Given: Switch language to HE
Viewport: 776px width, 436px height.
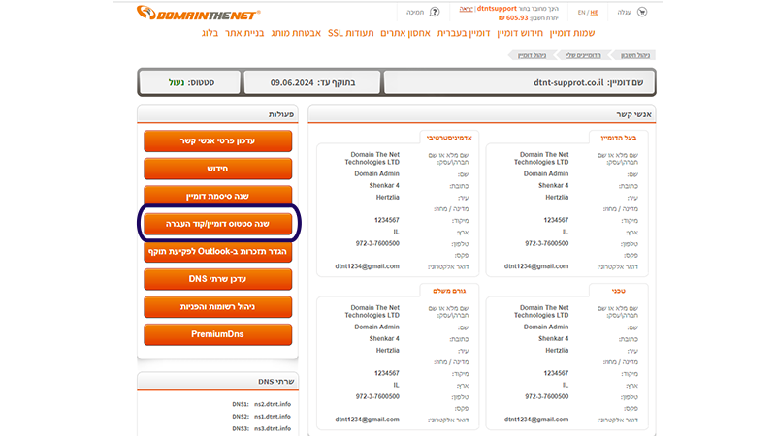Looking at the screenshot, I should 594,13.
